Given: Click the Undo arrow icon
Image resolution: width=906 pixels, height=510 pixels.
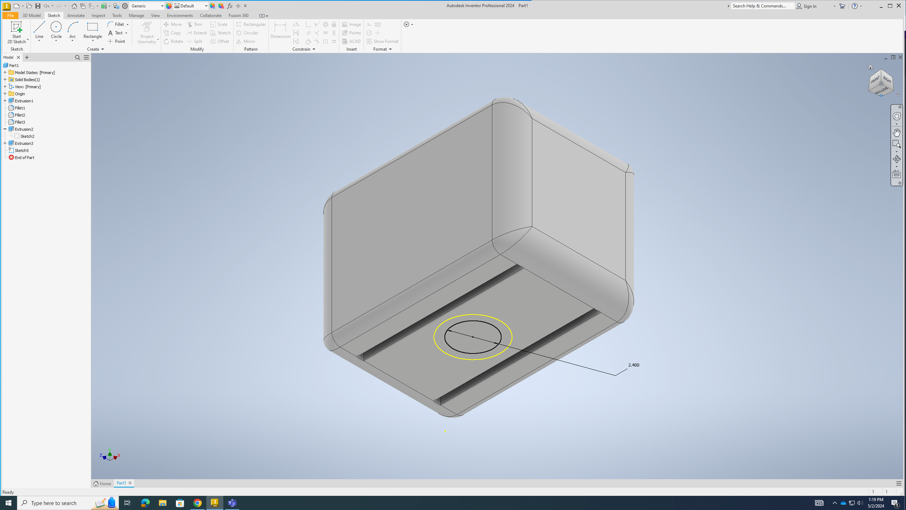Looking at the screenshot, I should coord(46,6).
